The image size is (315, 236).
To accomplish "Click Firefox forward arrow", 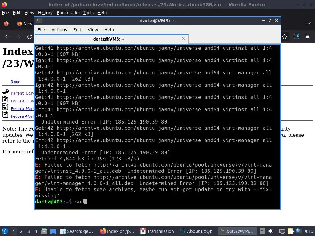I will pos(18,37).
